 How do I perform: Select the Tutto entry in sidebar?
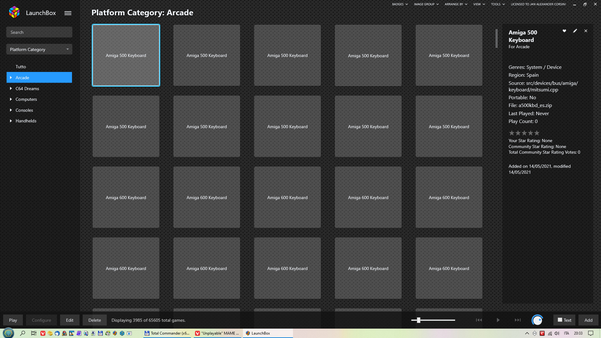[x=21, y=67]
